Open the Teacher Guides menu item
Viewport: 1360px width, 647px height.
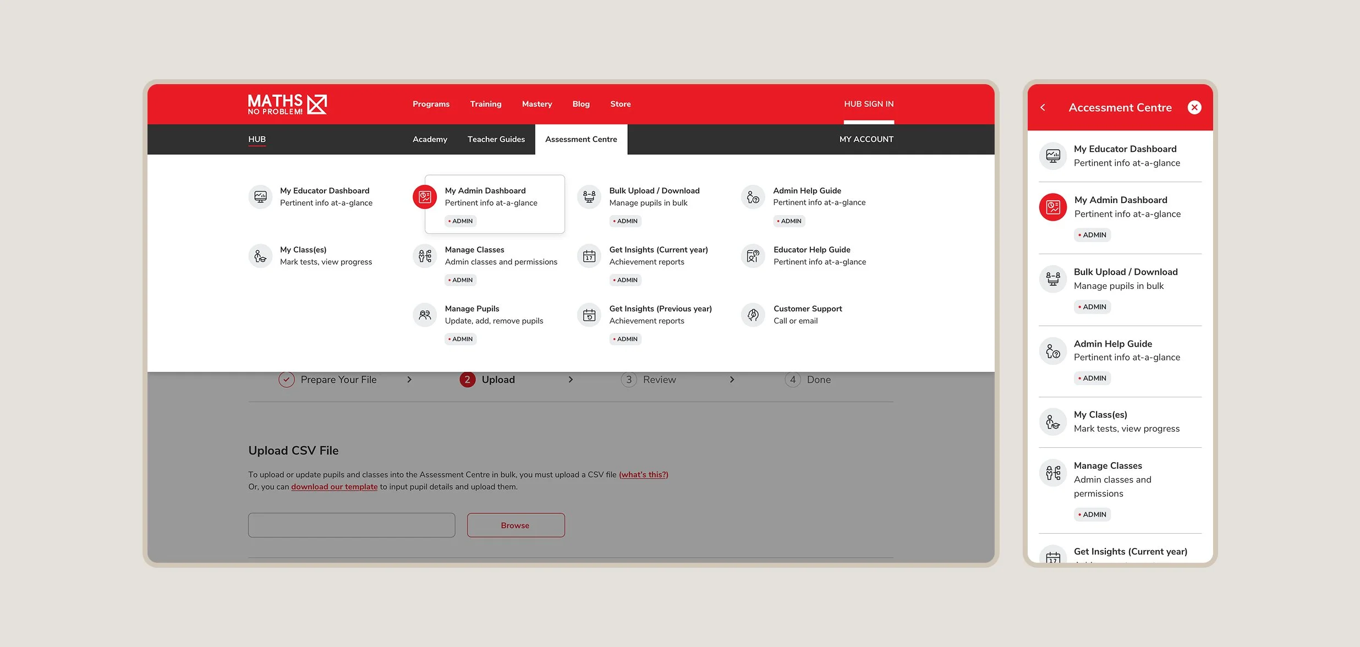click(x=496, y=139)
